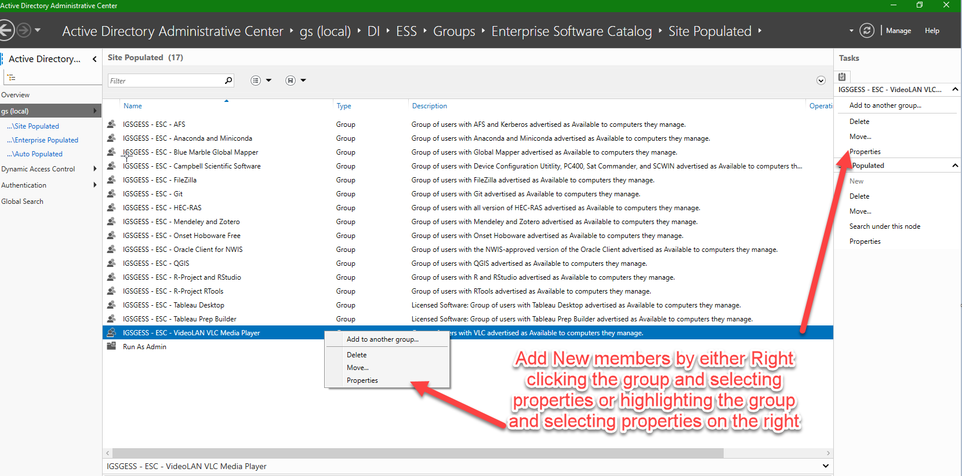The width and height of the screenshot is (962, 476).
Task: Sort by the Type column header
Action: pyautogui.click(x=344, y=106)
